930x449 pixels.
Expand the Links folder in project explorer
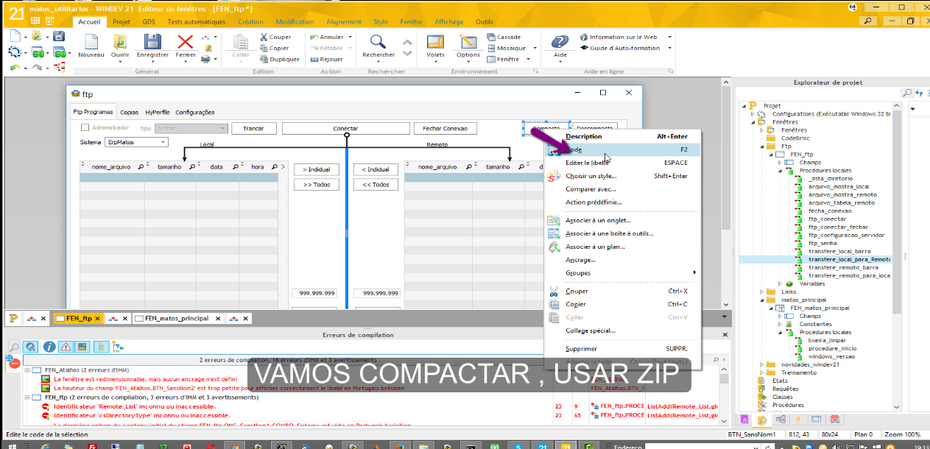pyautogui.click(x=761, y=291)
